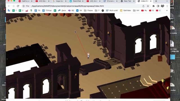
Task: Click the pirate character in the scene
Action: (x=88, y=56)
